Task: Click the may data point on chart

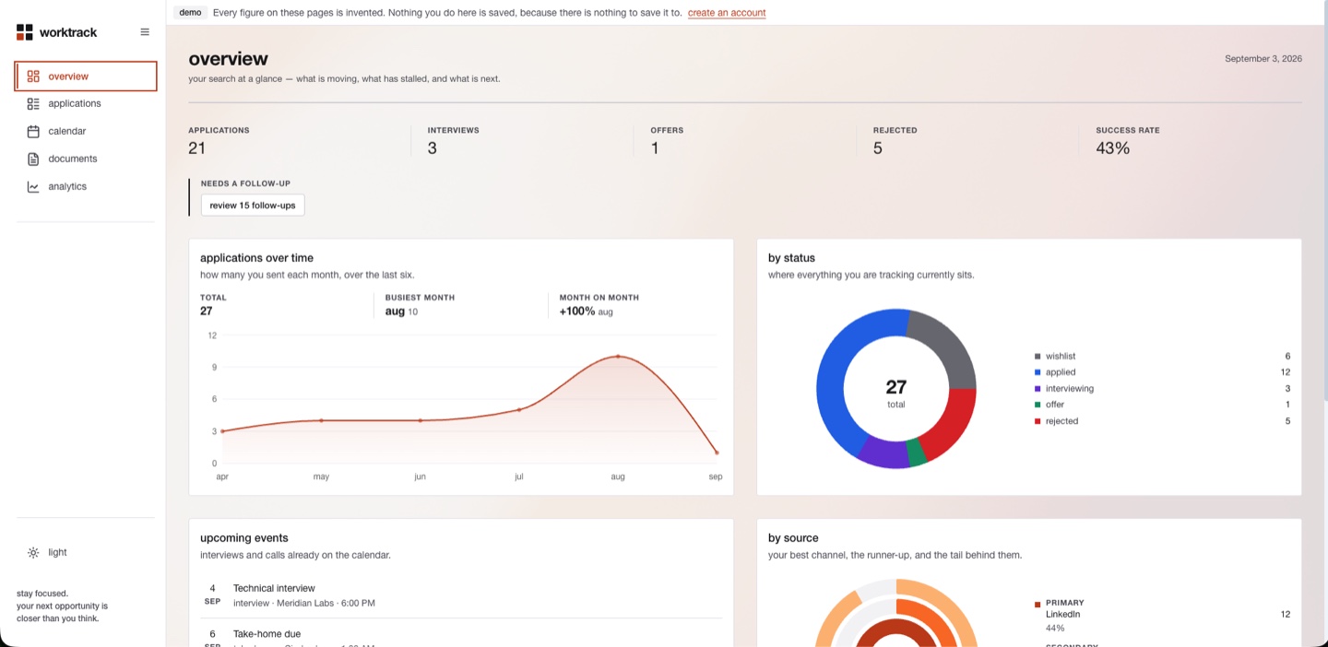Action: pyautogui.click(x=321, y=420)
